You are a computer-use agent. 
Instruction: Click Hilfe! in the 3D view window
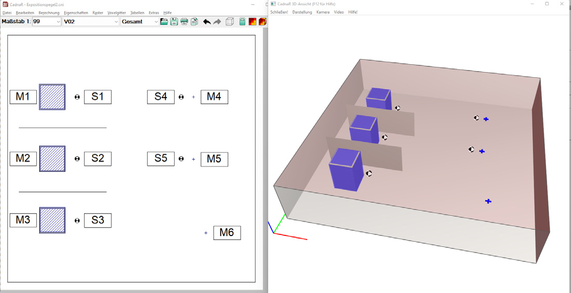353,12
